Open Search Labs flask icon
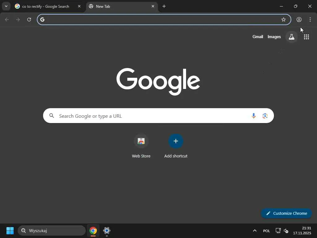This screenshot has width=317, height=238. click(292, 37)
